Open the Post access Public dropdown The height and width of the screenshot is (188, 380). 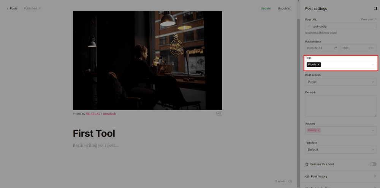pyautogui.click(x=341, y=82)
